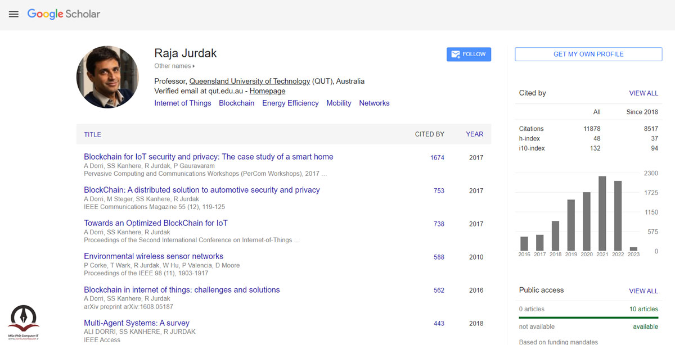675x345 pixels.
Task: Sort publications by Year column
Action: 475,134
